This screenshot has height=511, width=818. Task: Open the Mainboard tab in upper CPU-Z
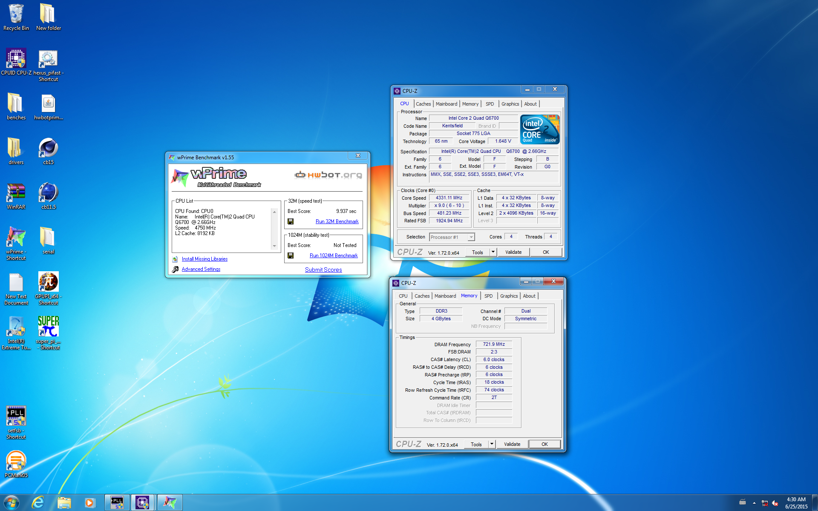point(446,104)
